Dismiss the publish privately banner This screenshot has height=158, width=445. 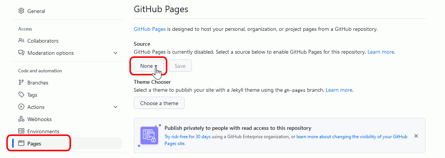[416, 136]
